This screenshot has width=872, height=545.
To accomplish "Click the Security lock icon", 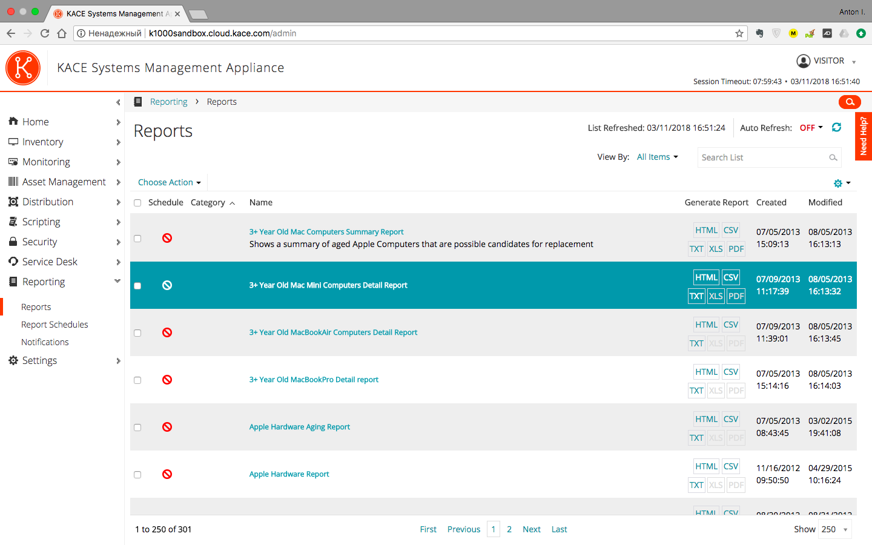I will click(x=13, y=242).
